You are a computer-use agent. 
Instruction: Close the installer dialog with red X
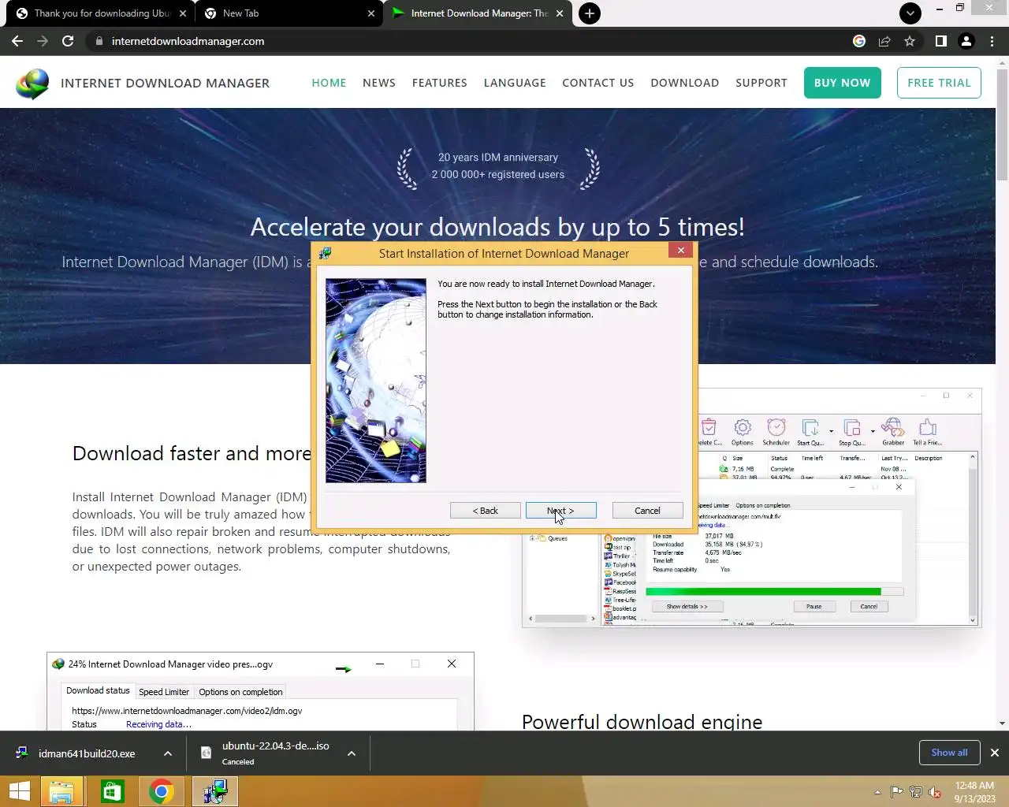tap(680, 250)
